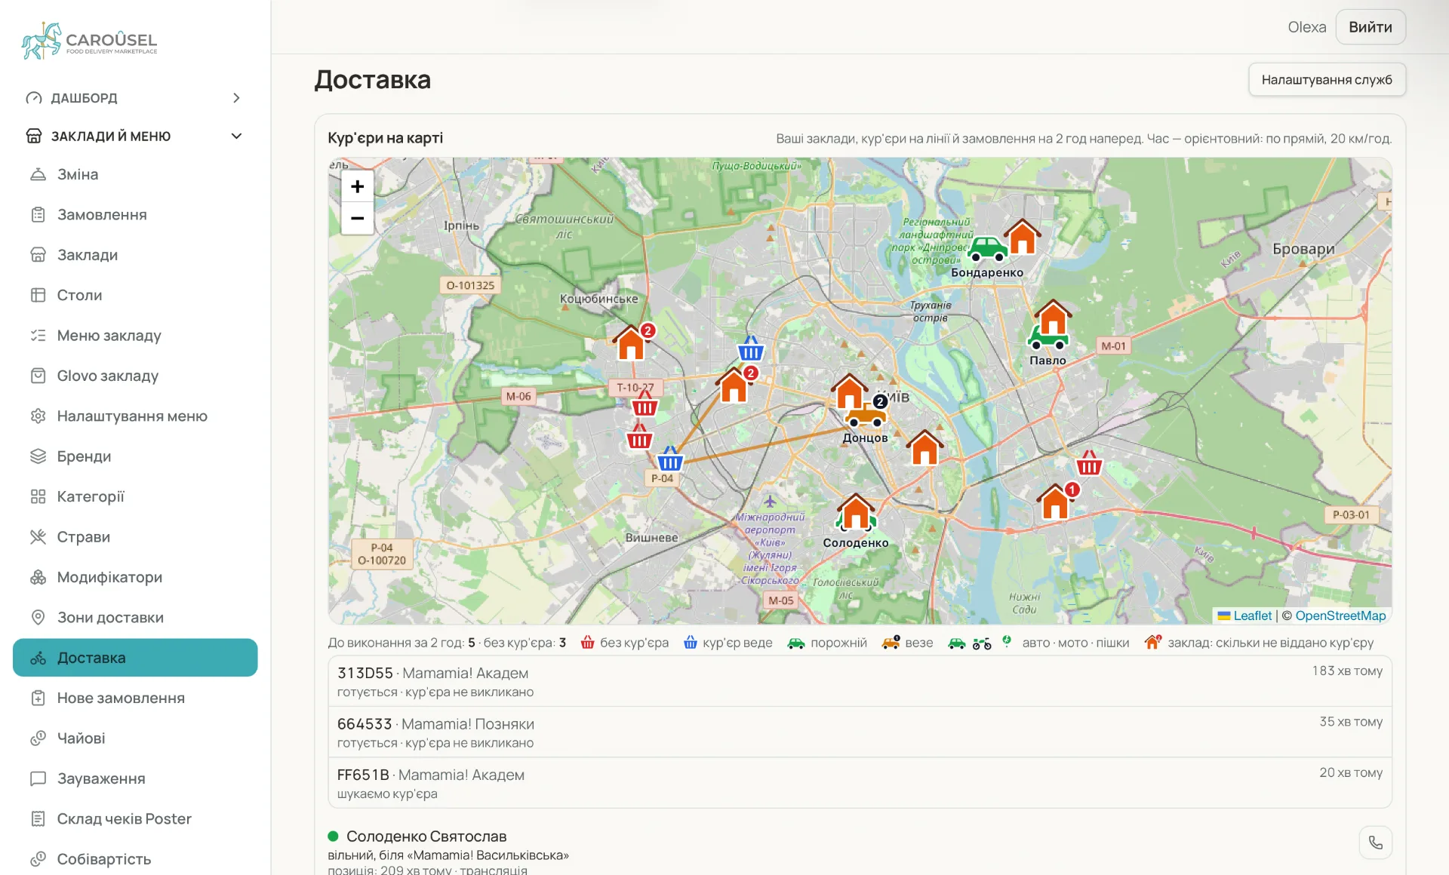Viewport: 1449px width, 875px height.
Task: Expand the Дашборд section chevron
Action: tap(236, 98)
